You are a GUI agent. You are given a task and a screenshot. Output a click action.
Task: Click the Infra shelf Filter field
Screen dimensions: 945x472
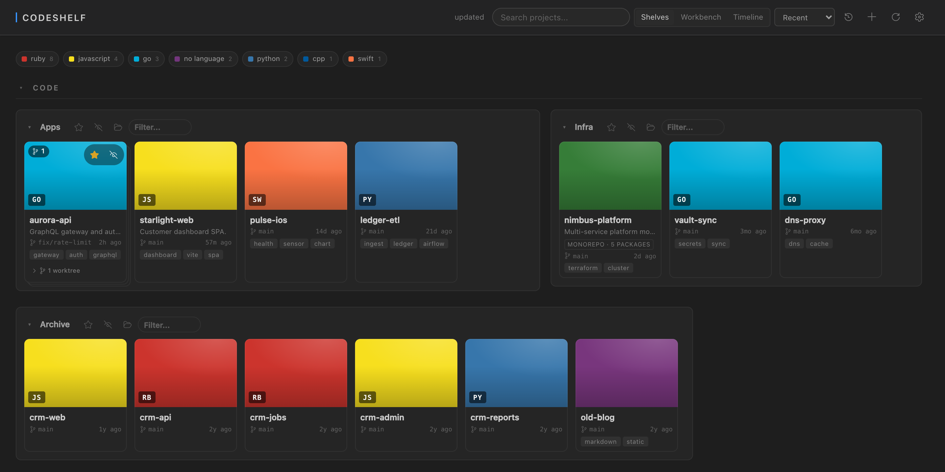click(x=693, y=127)
